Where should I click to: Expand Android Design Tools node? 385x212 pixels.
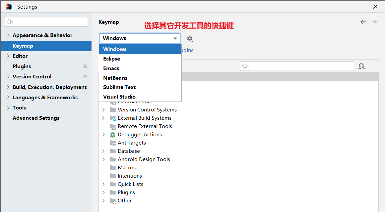coord(103,159)
